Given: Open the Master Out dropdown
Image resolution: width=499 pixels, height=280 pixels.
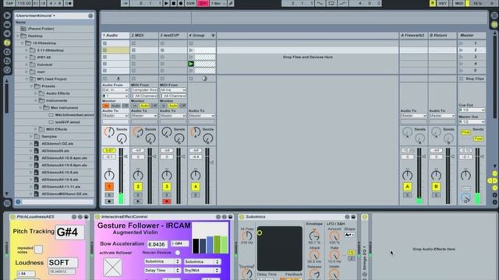Looking at the screenshot, I should point(472,121).
